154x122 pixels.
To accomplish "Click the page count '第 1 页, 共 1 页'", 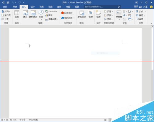I will pyautogui.click(x=9, y=120).
